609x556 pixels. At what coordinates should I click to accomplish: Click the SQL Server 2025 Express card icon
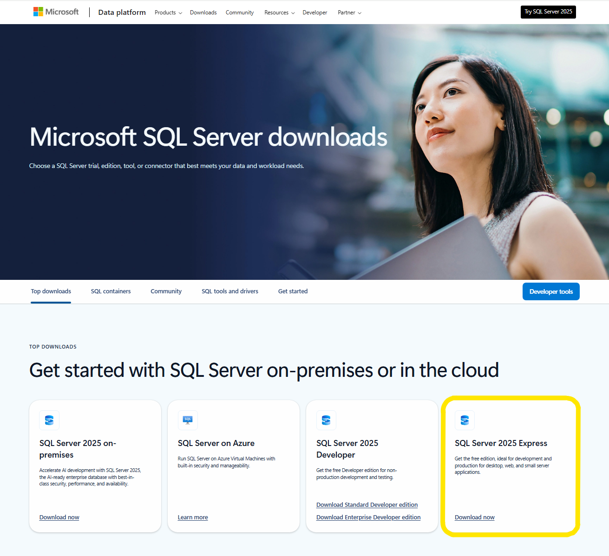pos(465,420)
